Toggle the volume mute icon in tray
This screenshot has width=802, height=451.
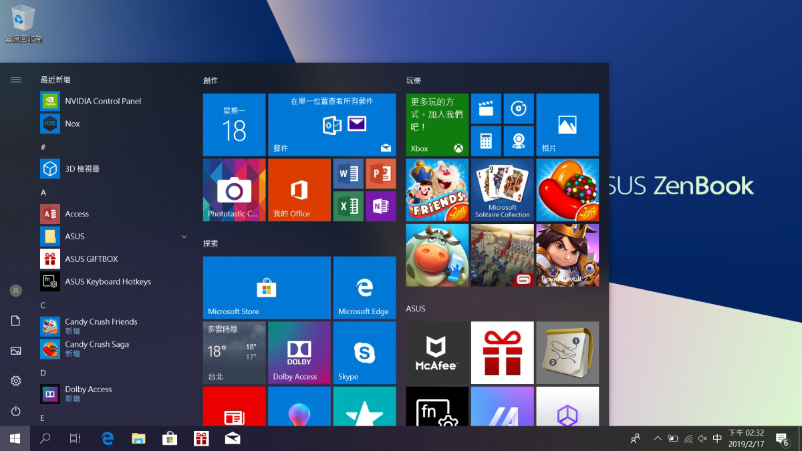[702, 438]
